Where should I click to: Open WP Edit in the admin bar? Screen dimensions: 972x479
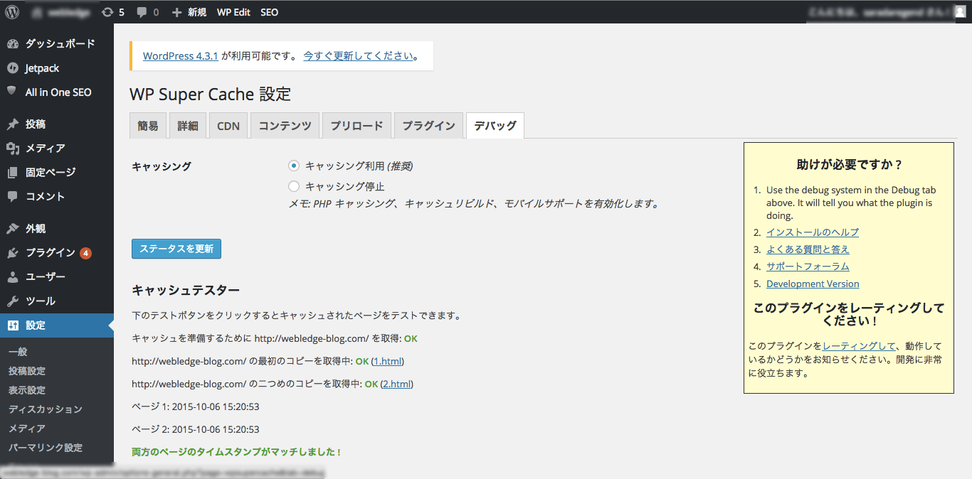pos(233,12)
